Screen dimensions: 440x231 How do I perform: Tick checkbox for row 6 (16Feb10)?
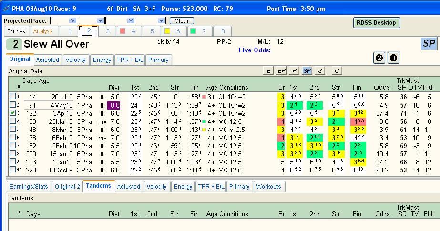coord(12,137)
